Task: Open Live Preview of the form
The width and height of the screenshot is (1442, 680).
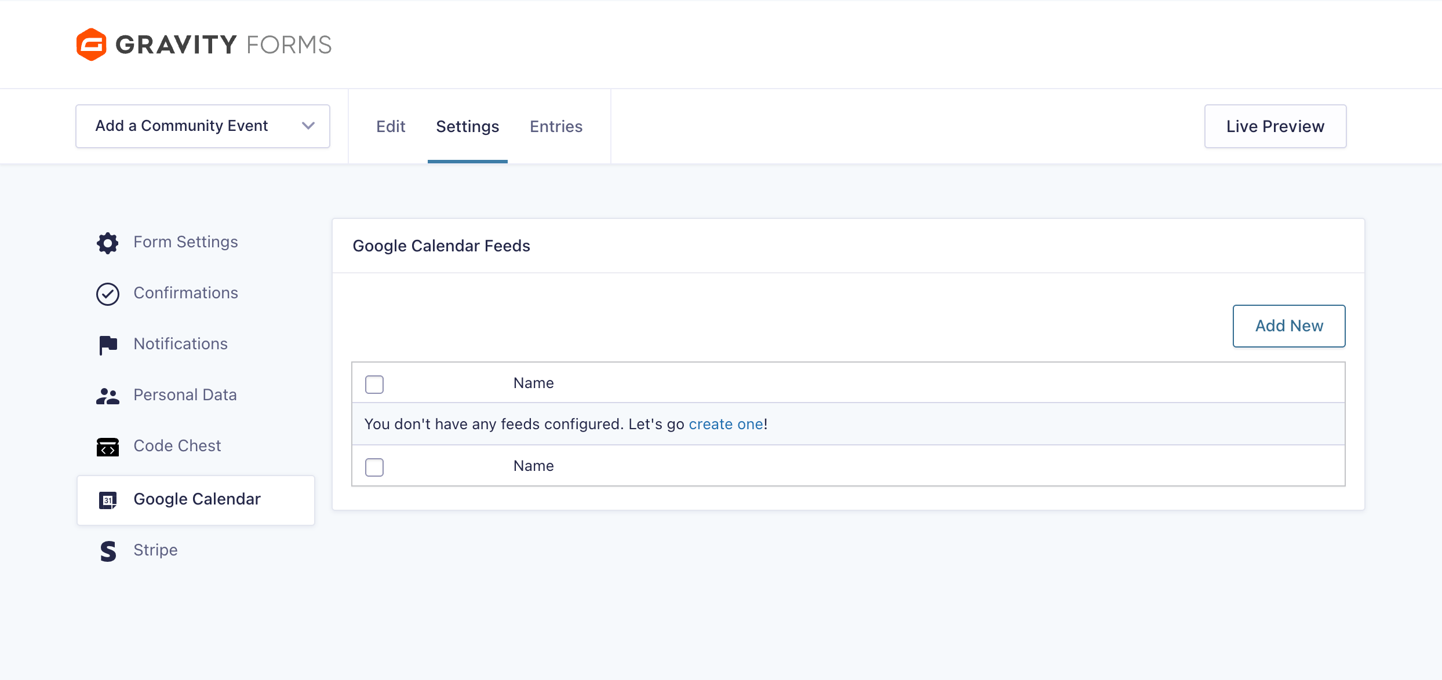Action: (x=1275, y=126)
